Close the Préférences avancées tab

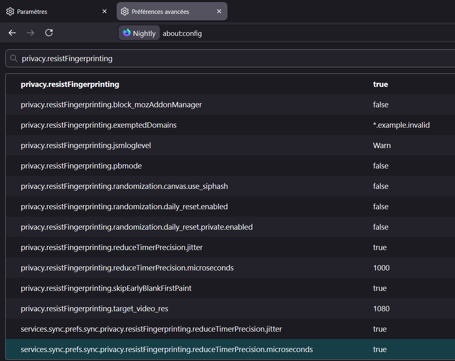219,11
